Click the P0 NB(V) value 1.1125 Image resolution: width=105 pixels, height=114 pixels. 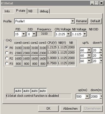[x=62, y=47]
